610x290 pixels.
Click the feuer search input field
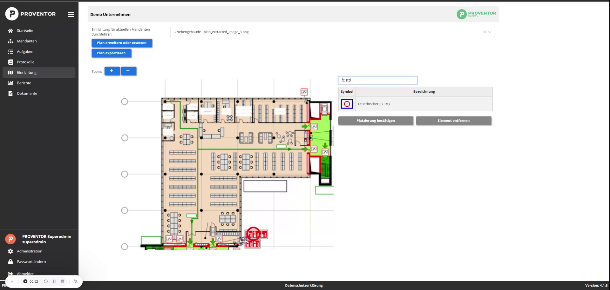[x=378, y=80]
